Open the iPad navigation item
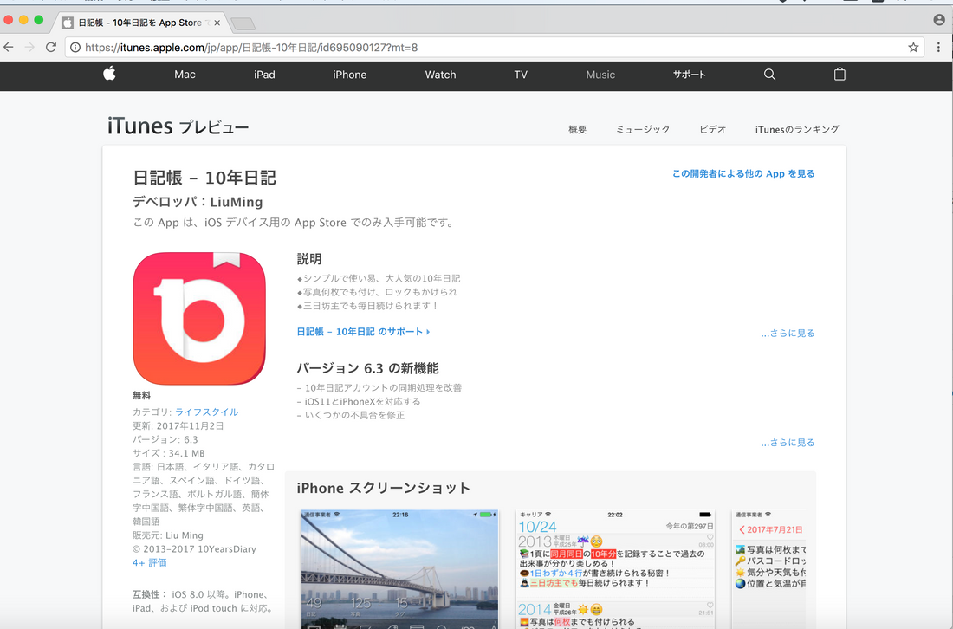 tap(264, 75)
